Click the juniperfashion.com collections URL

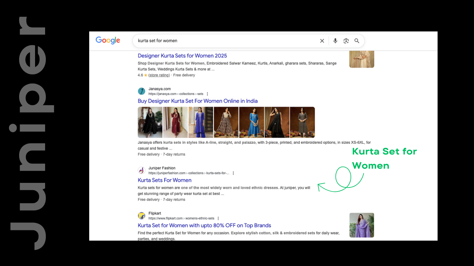[x=189, y=173]
